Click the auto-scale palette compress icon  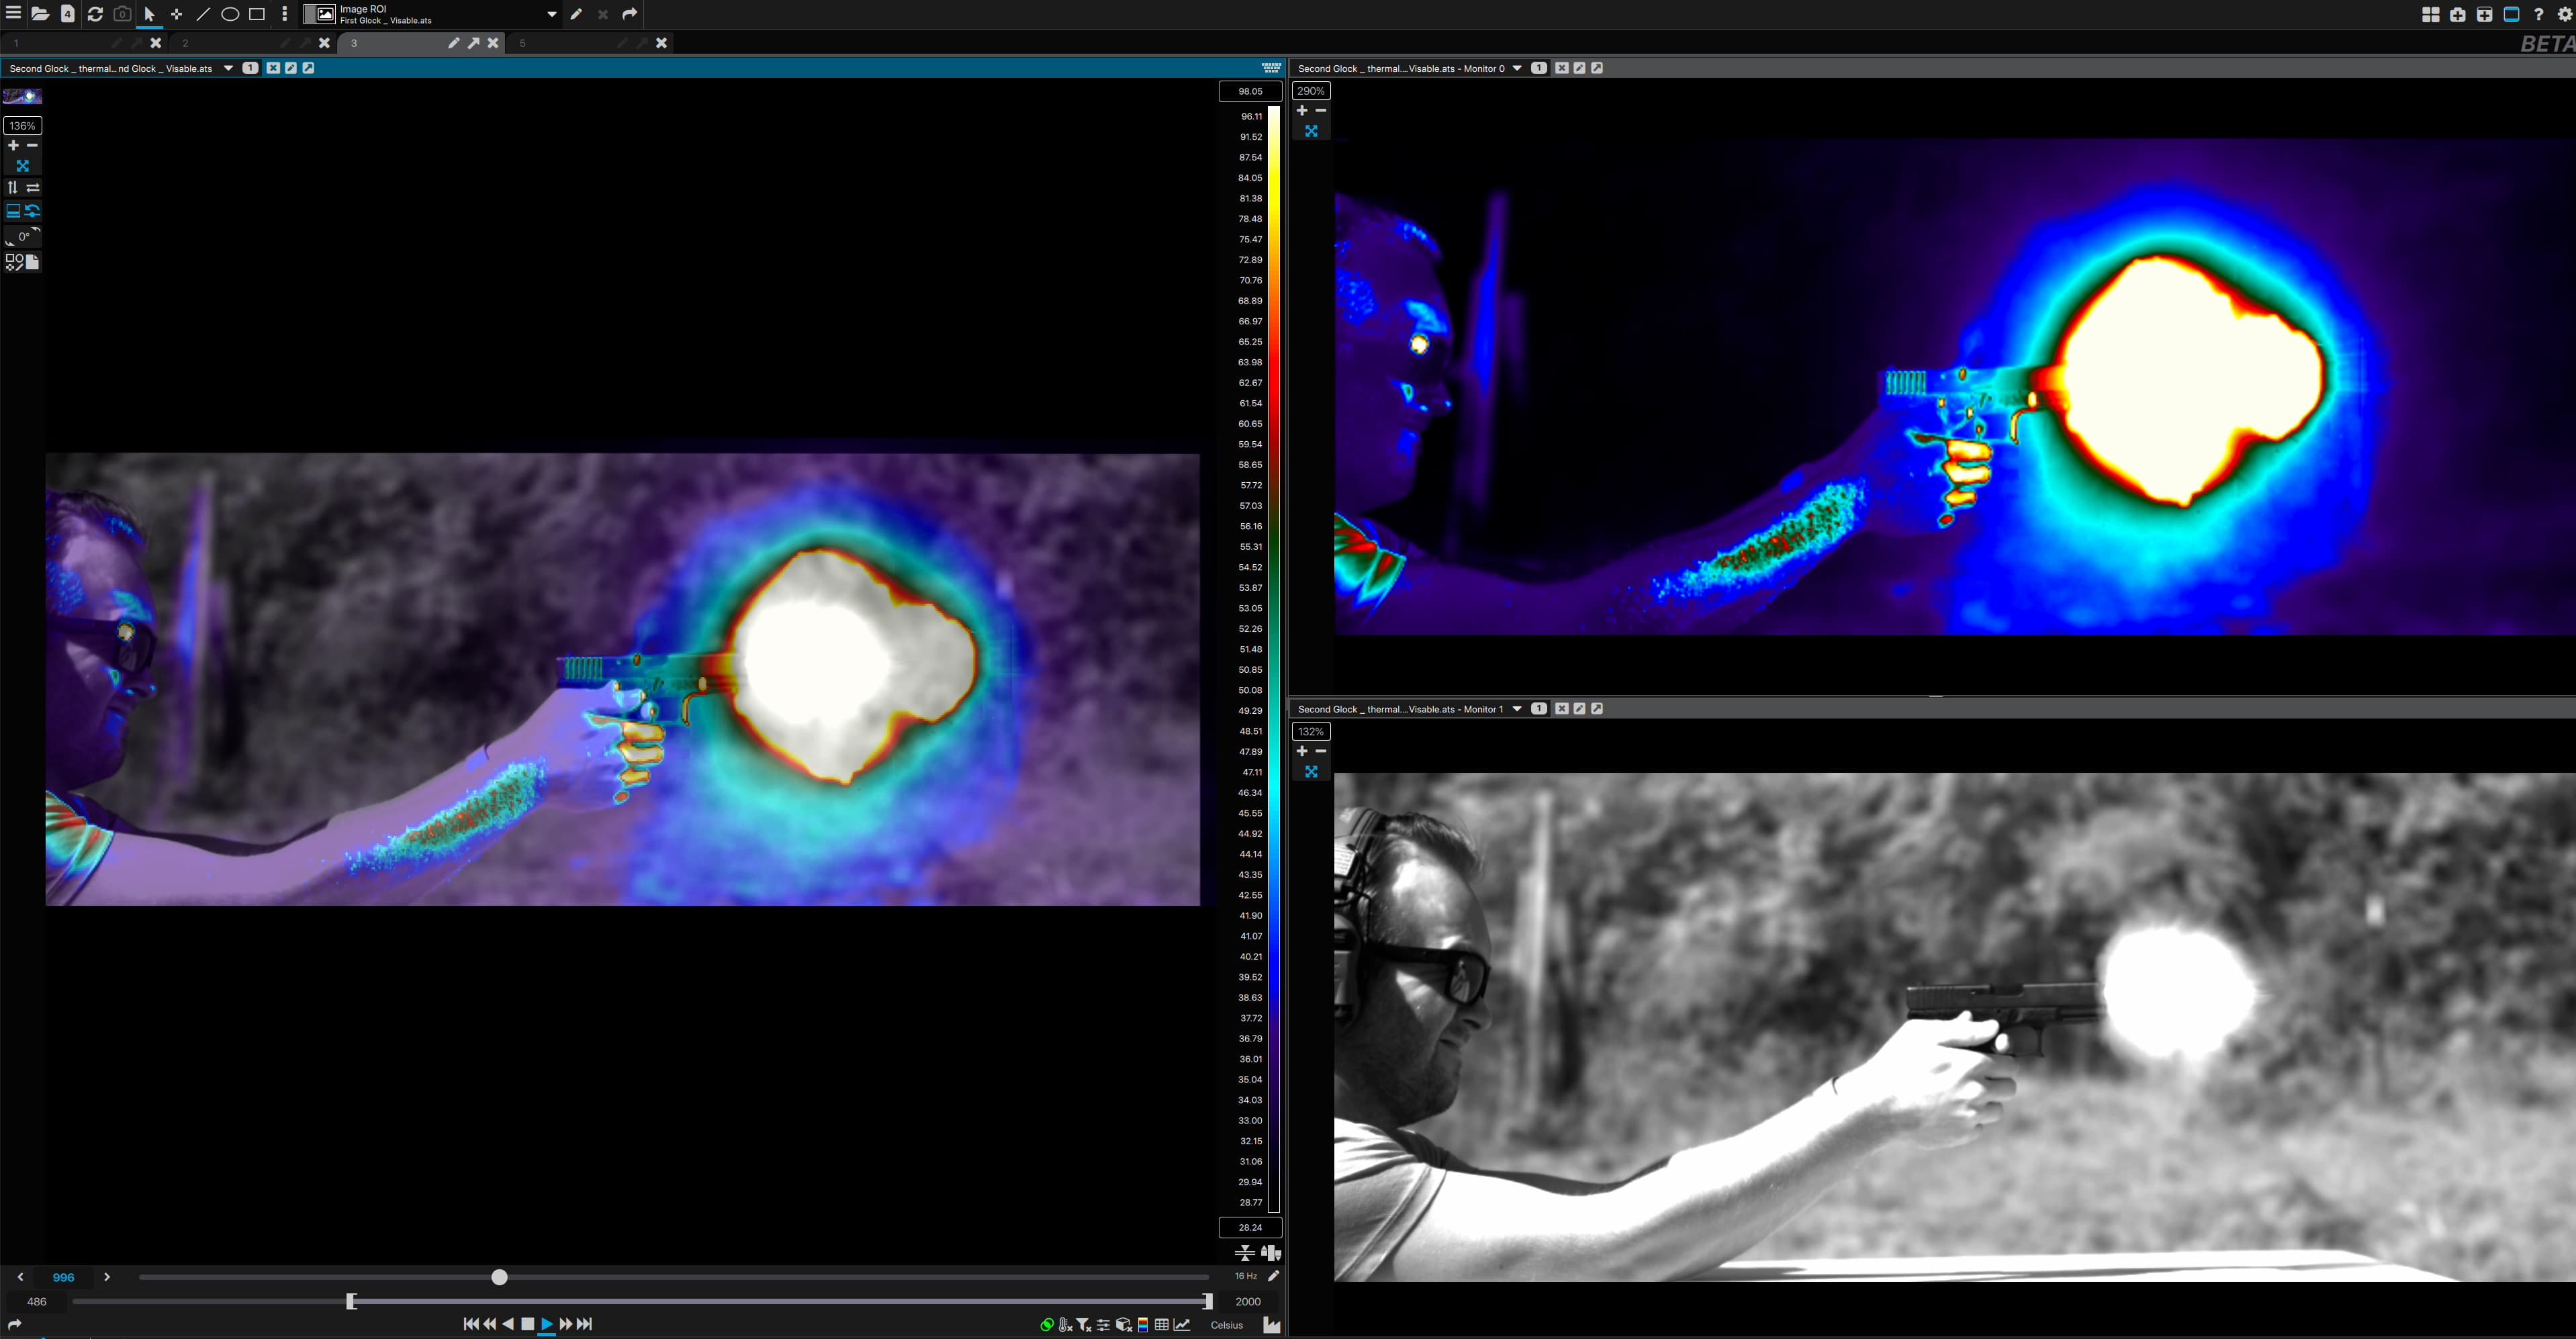pyautogui.click(x=1245, y=1253)
